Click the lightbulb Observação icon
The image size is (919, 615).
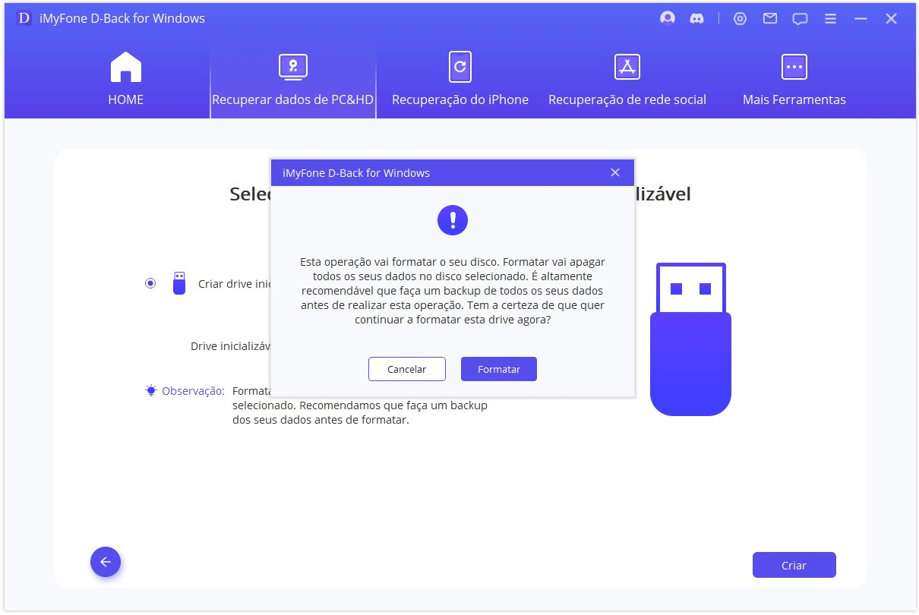[151, 390]
